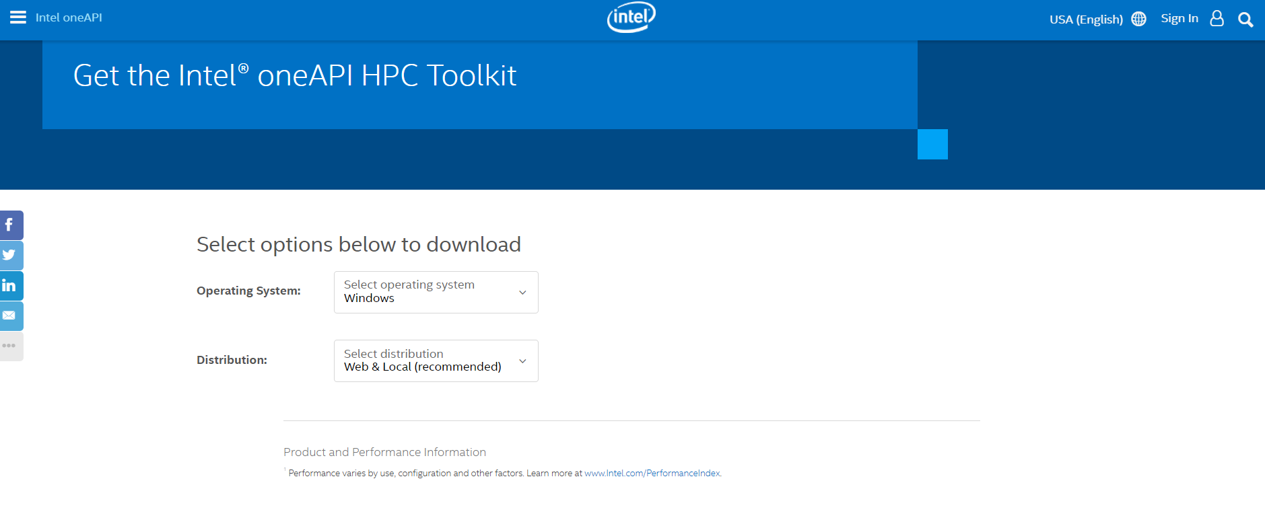Open www.Intel.com/PerformanceIndex link
This screenshot has width=1265, height=522.
coord(652,474)
